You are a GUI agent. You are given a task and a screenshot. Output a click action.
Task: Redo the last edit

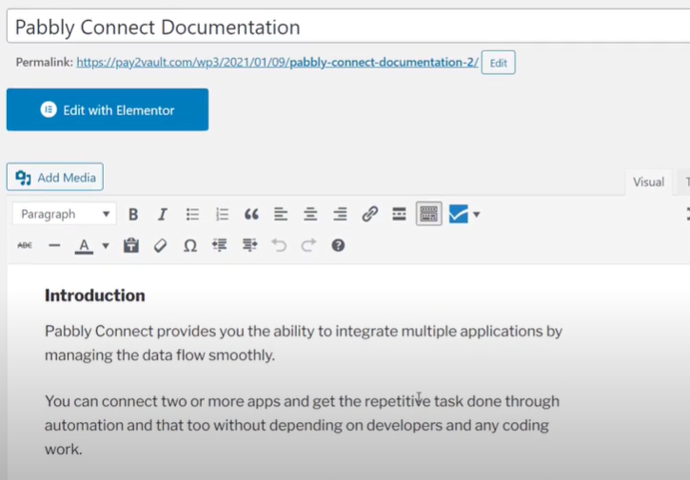click(308, 245)
